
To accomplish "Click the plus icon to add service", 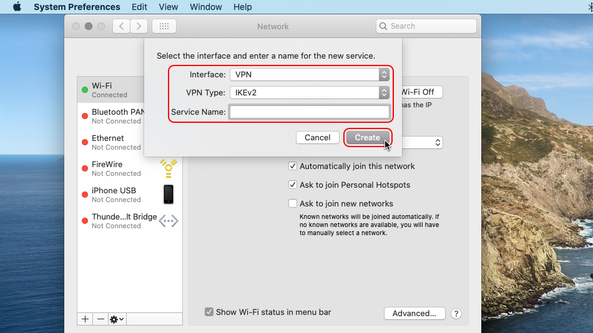I will click(86, 319).
